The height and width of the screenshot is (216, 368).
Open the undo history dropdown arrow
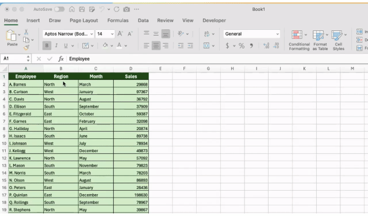(x=109, y=9)
